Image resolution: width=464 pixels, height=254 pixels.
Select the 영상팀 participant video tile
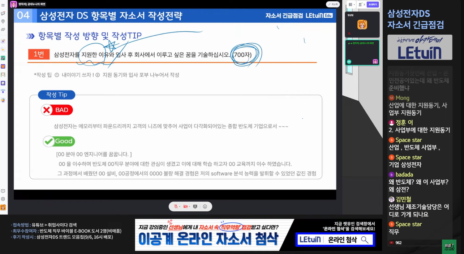(362, 25)
